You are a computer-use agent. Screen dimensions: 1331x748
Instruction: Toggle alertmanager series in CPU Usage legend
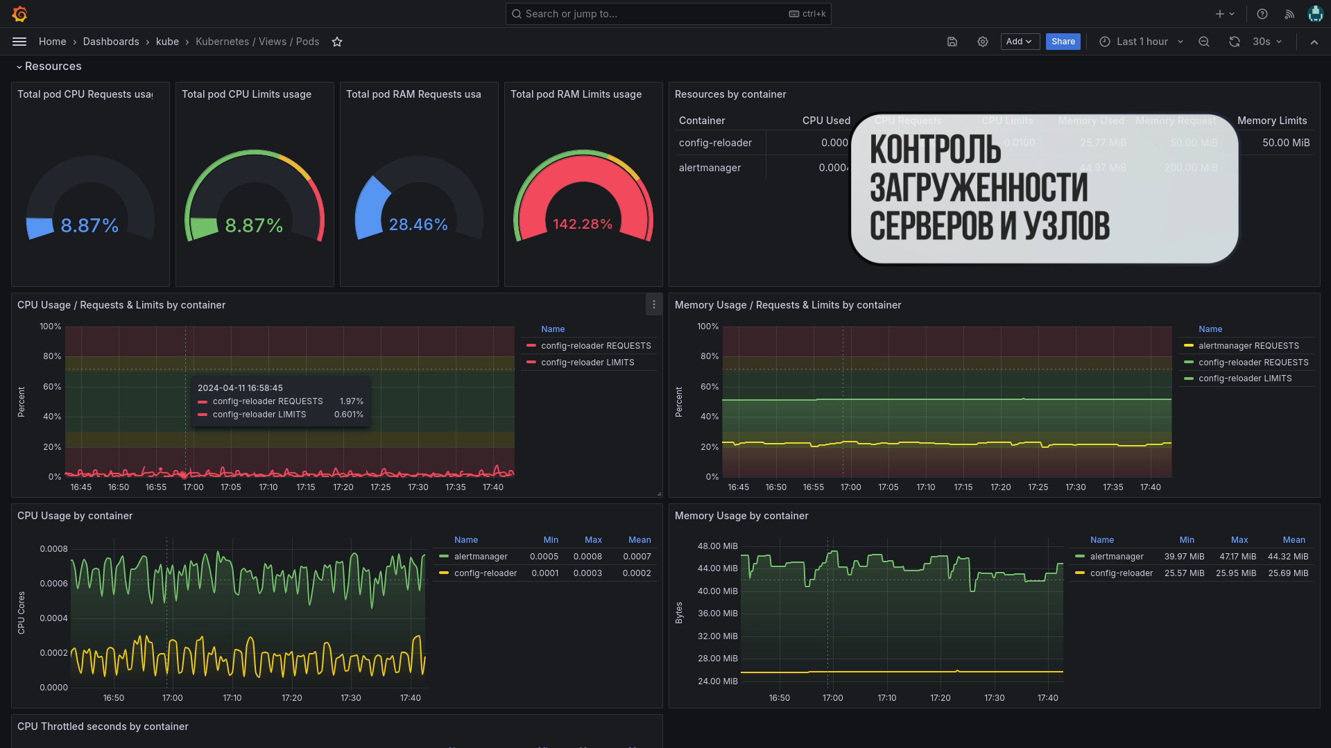481,557
